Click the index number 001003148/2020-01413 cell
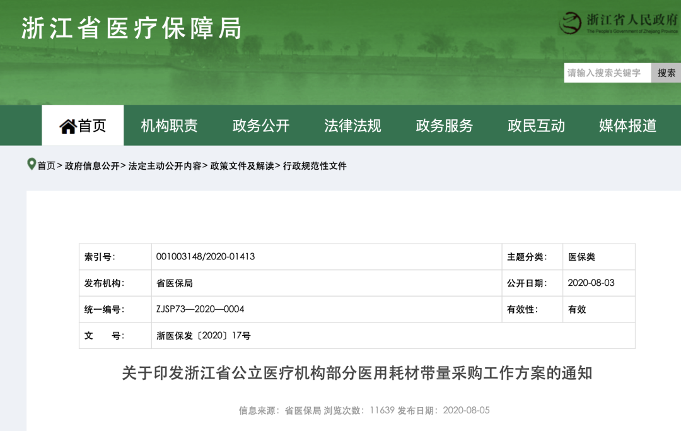The image size is (681, 431). coord(206,257)
